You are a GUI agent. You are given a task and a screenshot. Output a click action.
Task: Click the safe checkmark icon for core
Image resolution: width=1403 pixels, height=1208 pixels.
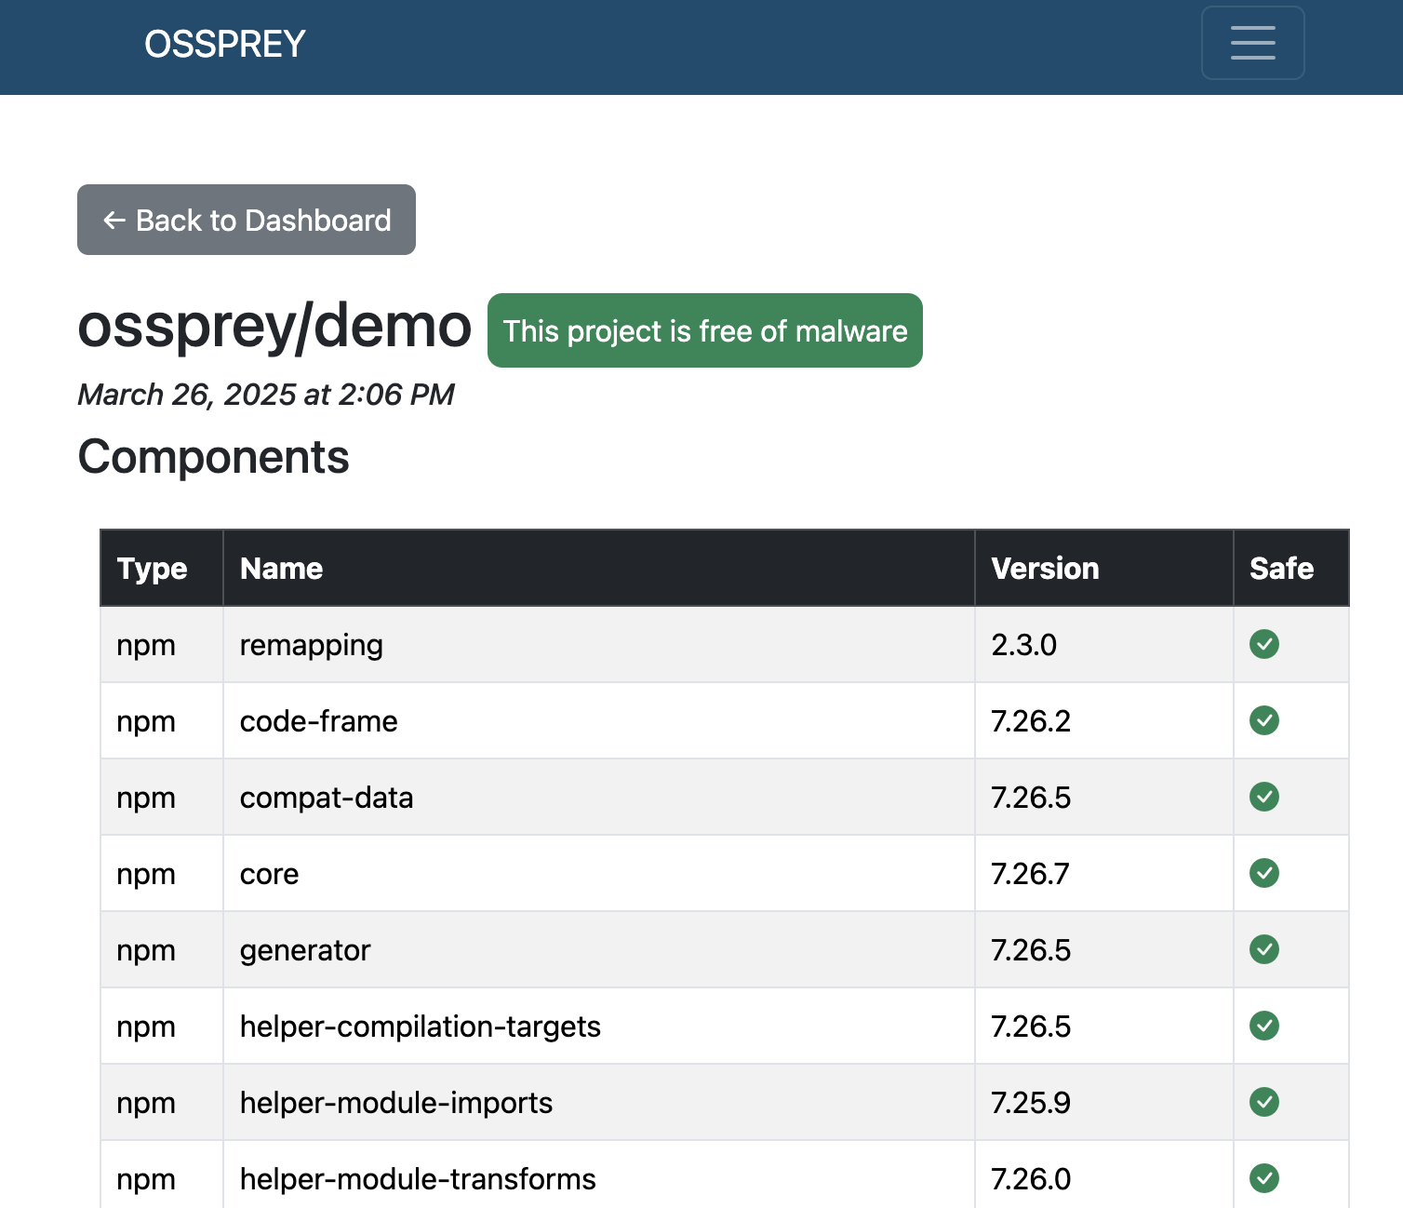coord(1263,873)
